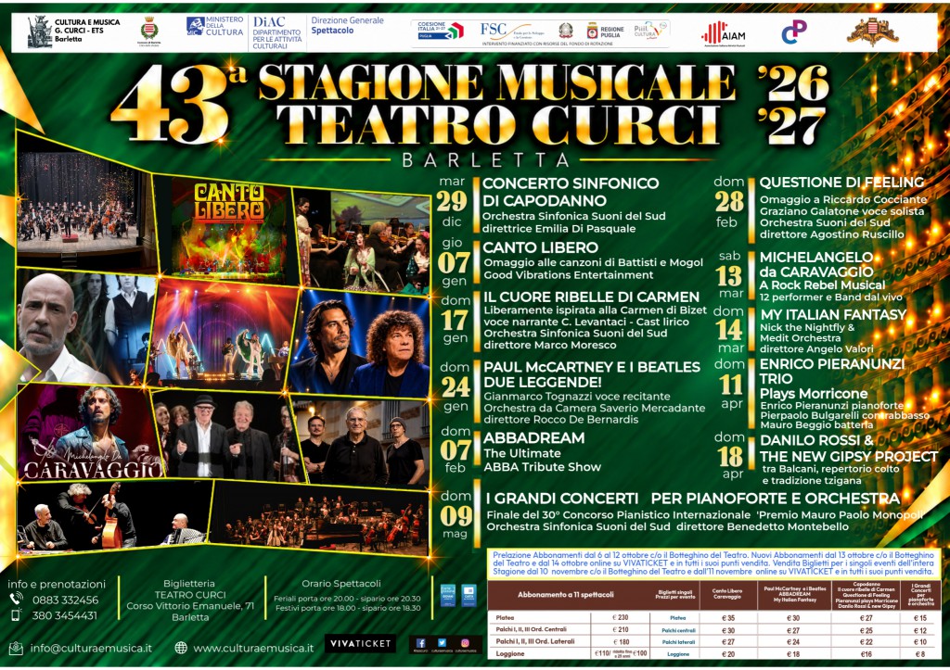Select the ABBA tribute stage photo

coord(223,333)
